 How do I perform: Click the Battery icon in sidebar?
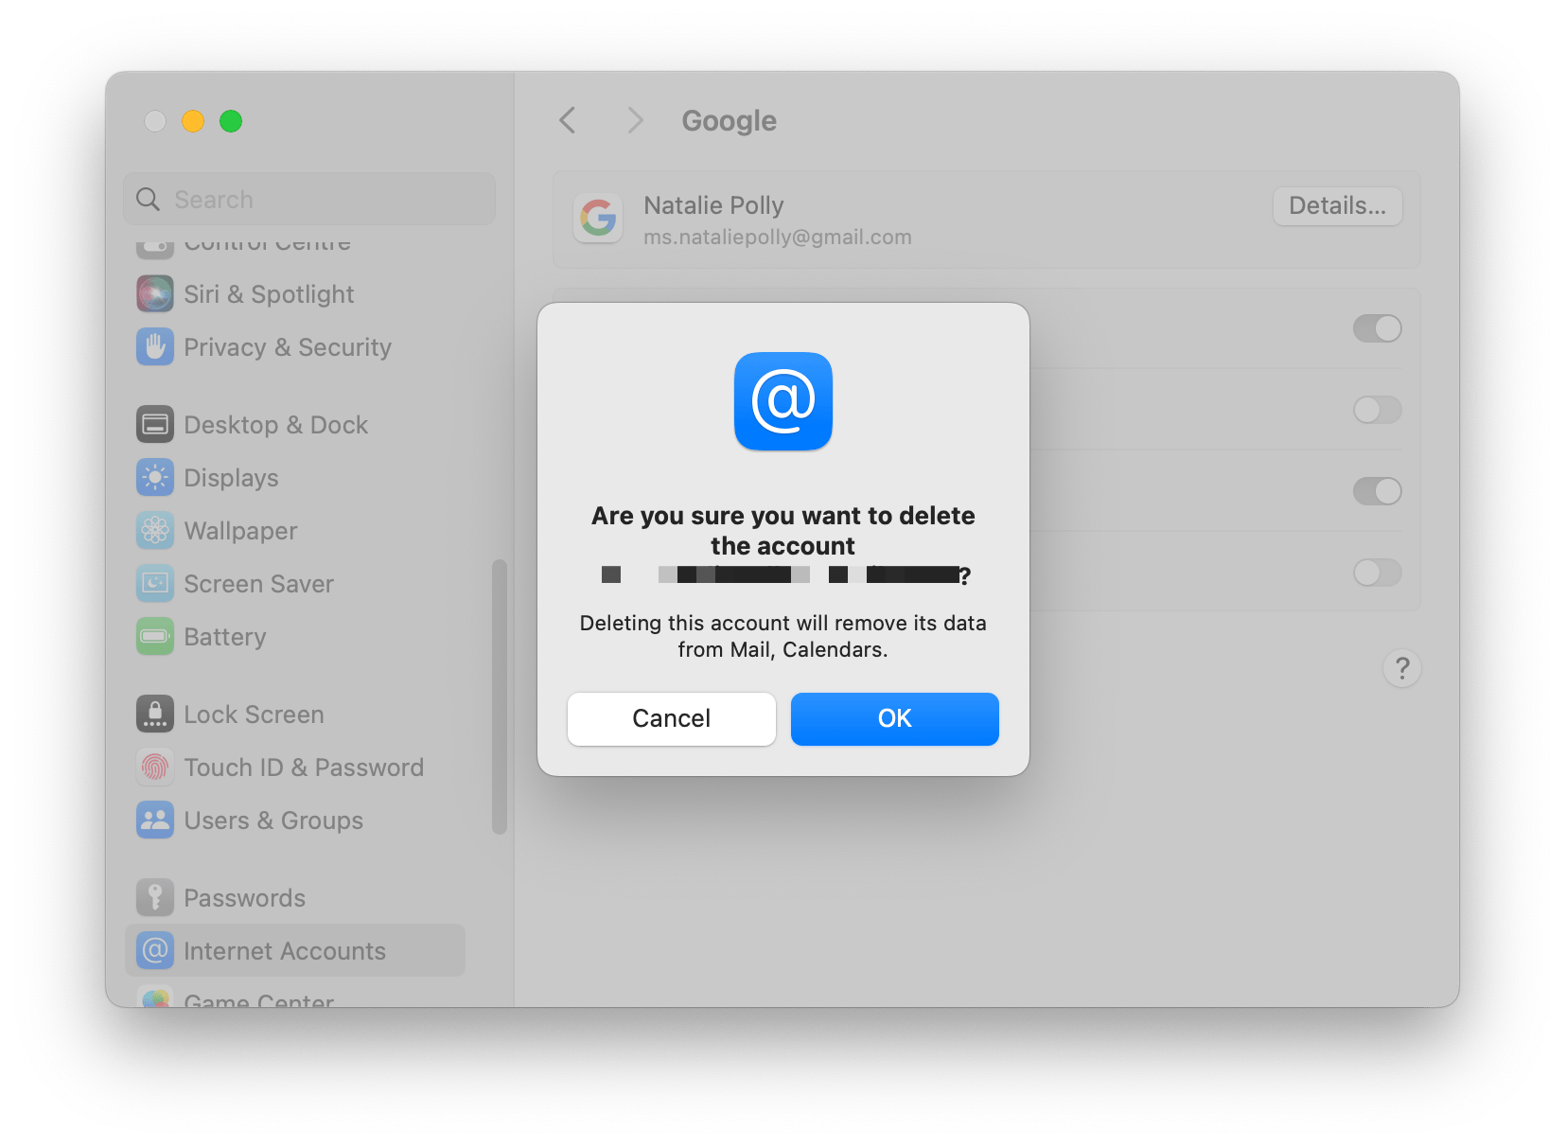click(154, 636)
